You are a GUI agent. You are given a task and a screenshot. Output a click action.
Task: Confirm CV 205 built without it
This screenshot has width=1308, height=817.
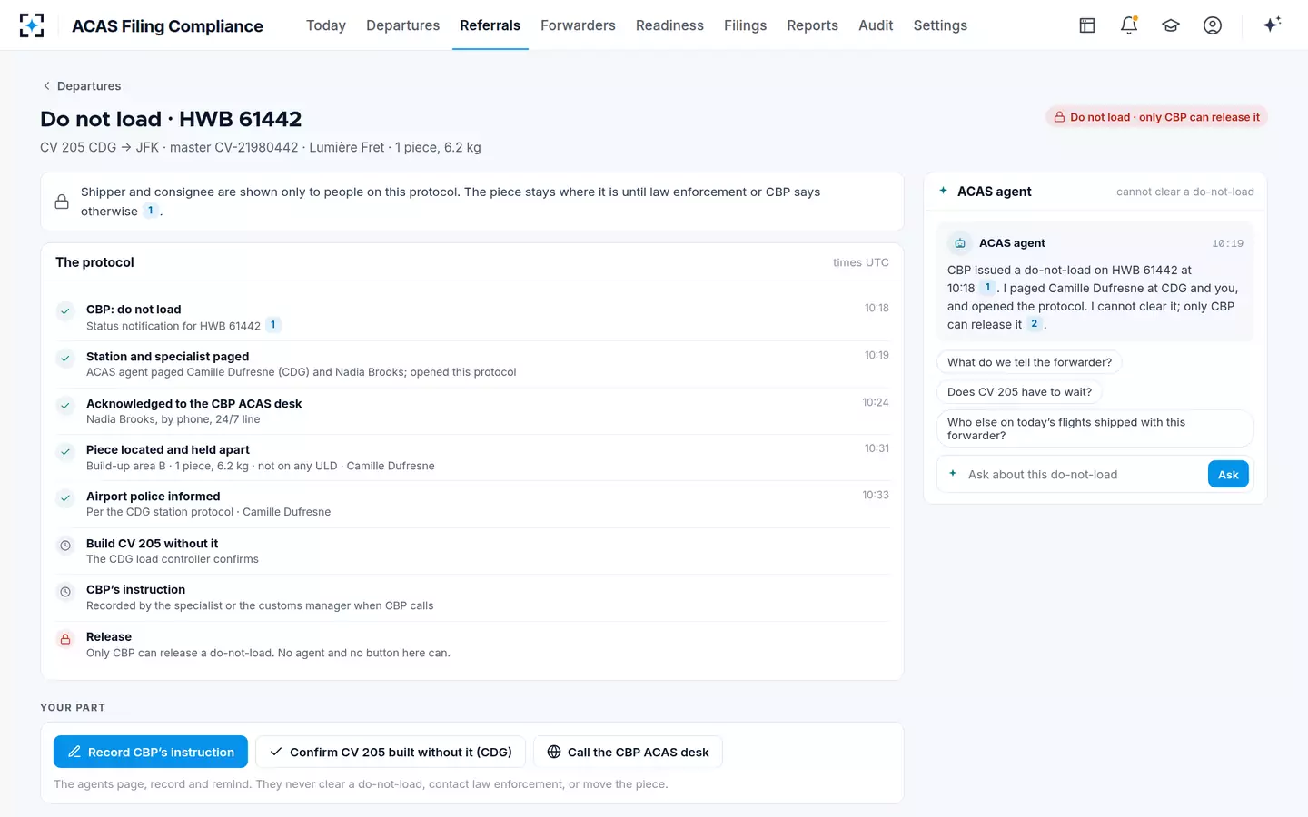[x=391, y=752]
